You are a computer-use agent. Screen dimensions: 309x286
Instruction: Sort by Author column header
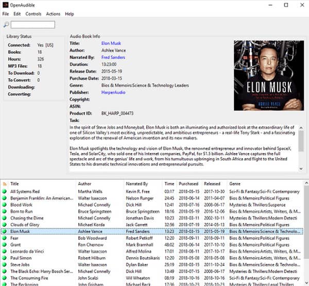tap(84, 184)
